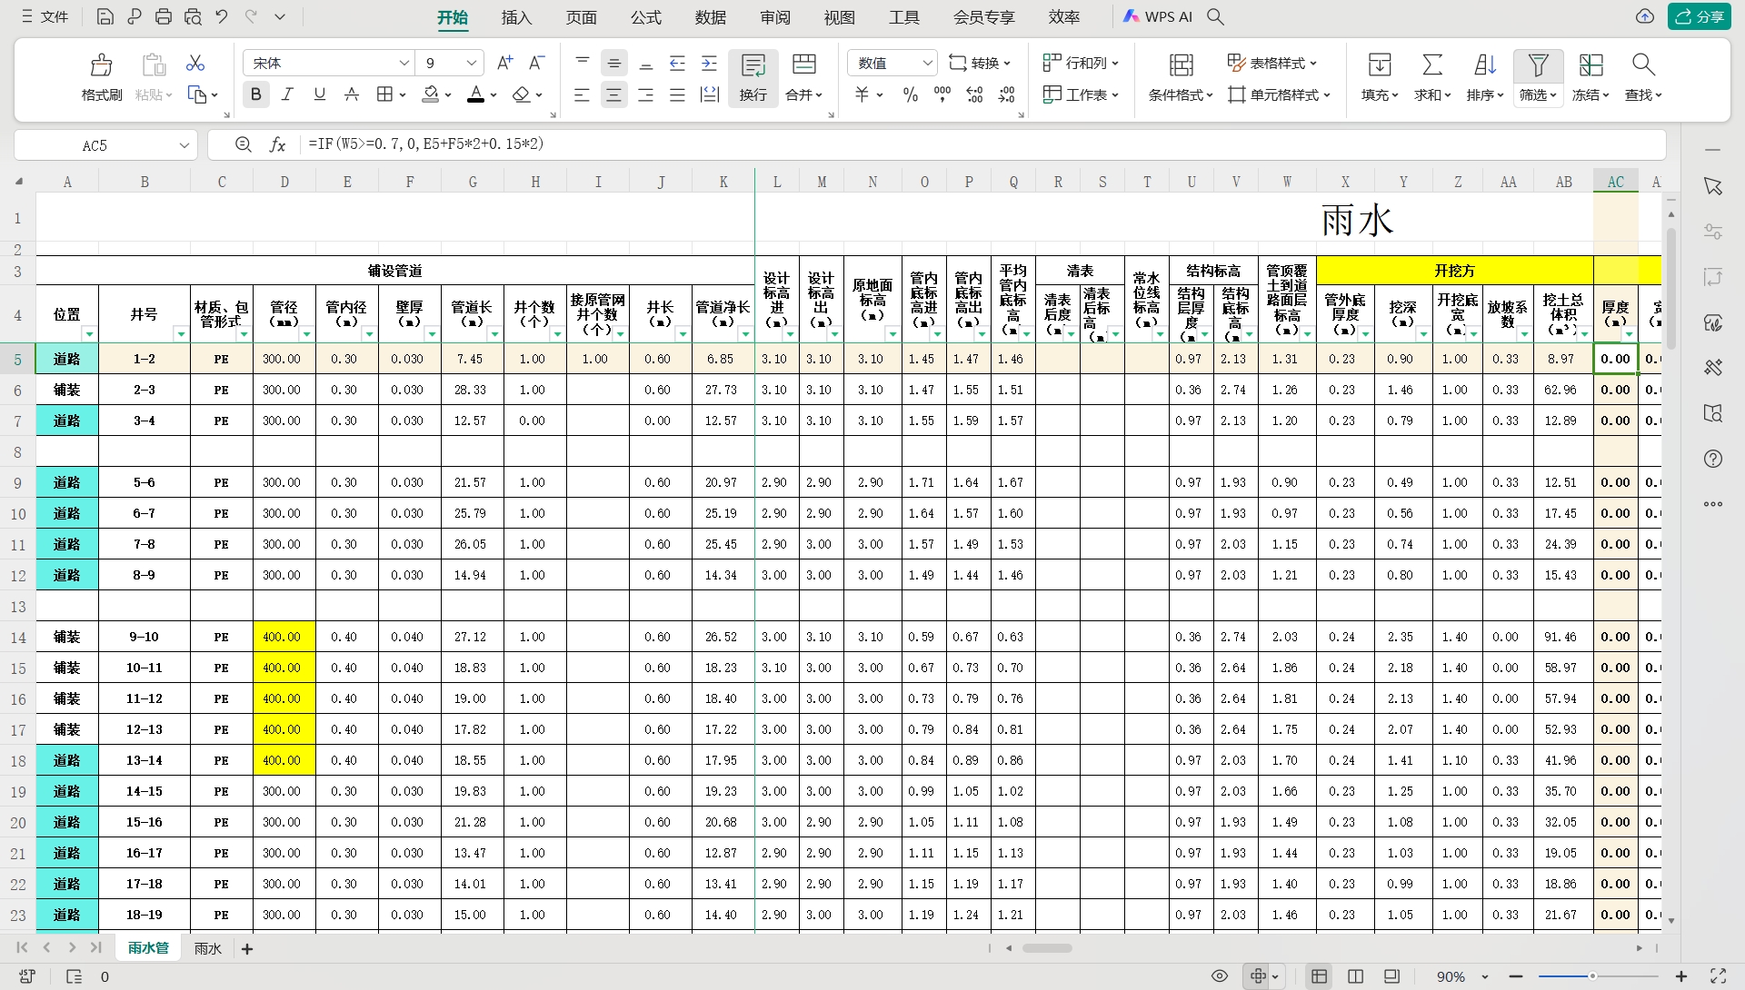Toggle Wrap text (换行)
The height and width of the screenshot is (990, 1745).
coord(753,78)
